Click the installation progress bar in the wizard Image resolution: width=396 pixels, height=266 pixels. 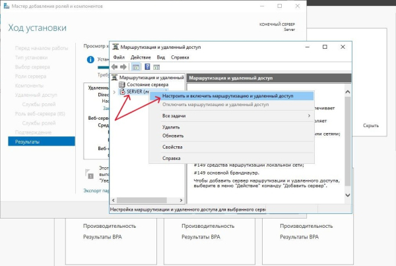pos(104,67)
